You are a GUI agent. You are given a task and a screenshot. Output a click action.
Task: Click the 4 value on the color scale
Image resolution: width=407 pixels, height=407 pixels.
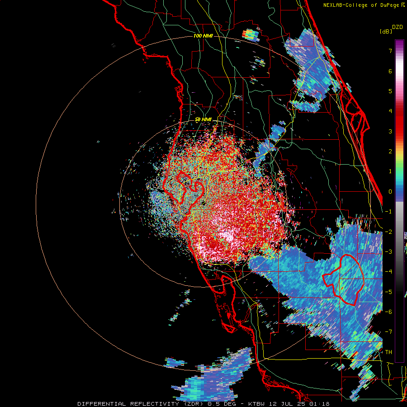[x=390, y=111]
